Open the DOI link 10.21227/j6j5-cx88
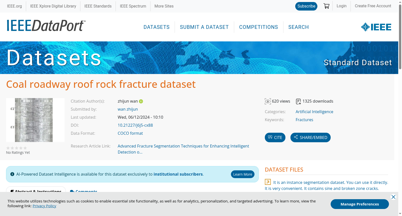Viewport: 402px width, 216px height. coord(135,125)
